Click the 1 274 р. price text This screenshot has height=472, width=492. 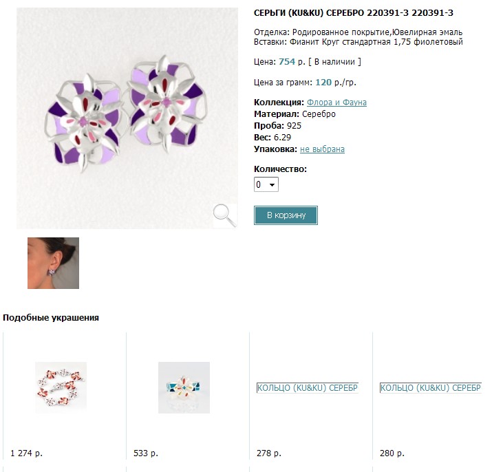[26, 453]
